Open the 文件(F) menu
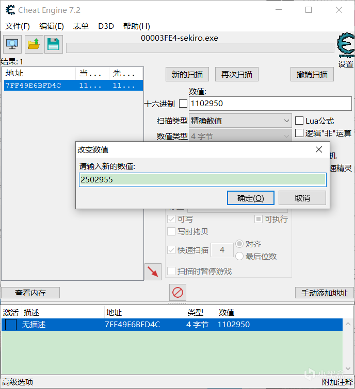This screenshot has height=389, width=355. [18, 26]
